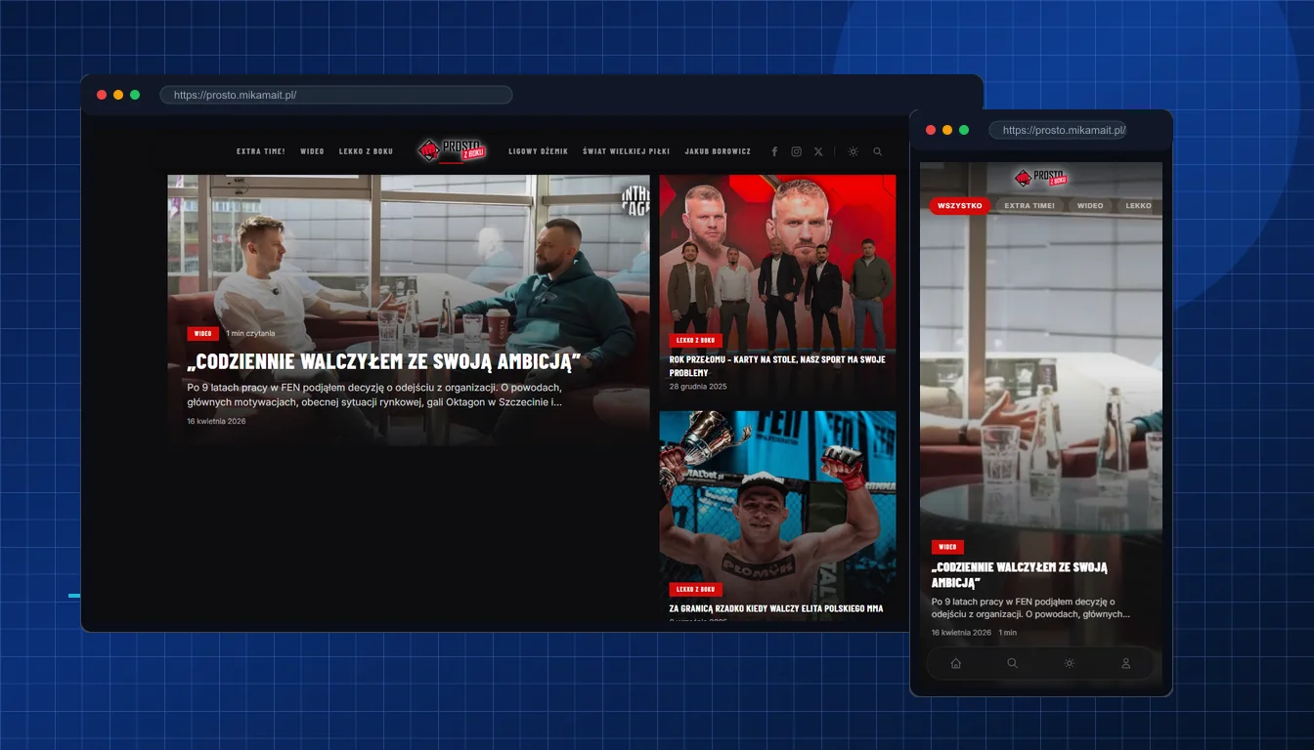This screenshot has height=750, width=1314.
Task: Open the X (Twitter) icon in desktop header
Action: click(x=818, y=151)
